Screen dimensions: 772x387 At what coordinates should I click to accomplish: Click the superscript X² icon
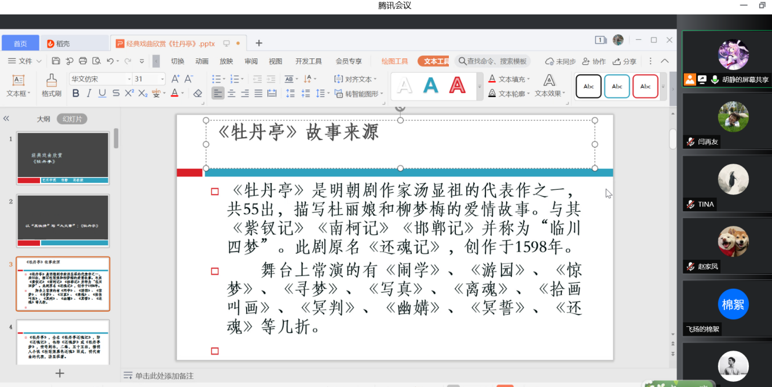pos(129,93)
